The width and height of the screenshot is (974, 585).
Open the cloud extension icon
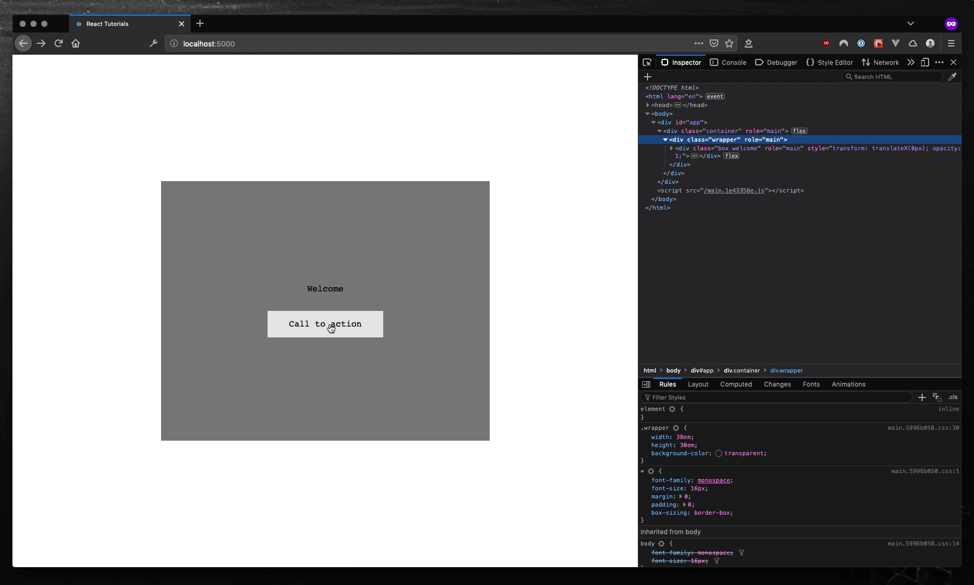click(x=913, y=43)
